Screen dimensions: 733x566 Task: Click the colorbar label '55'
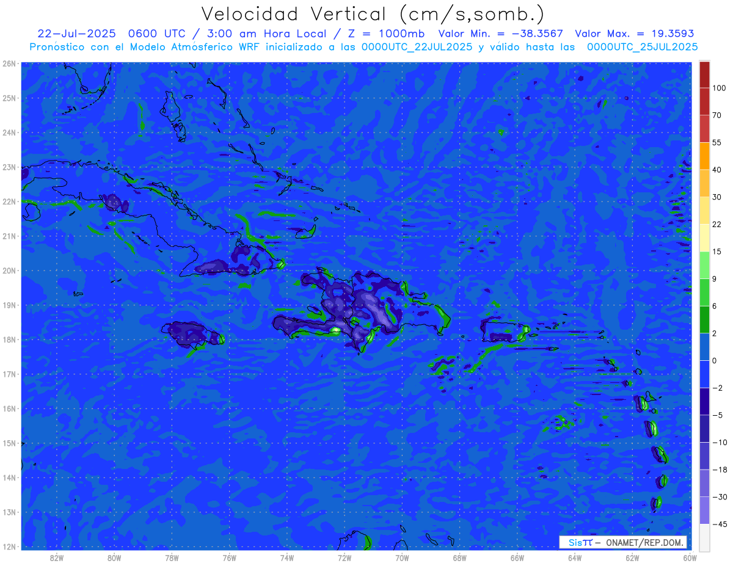point(717,142)
